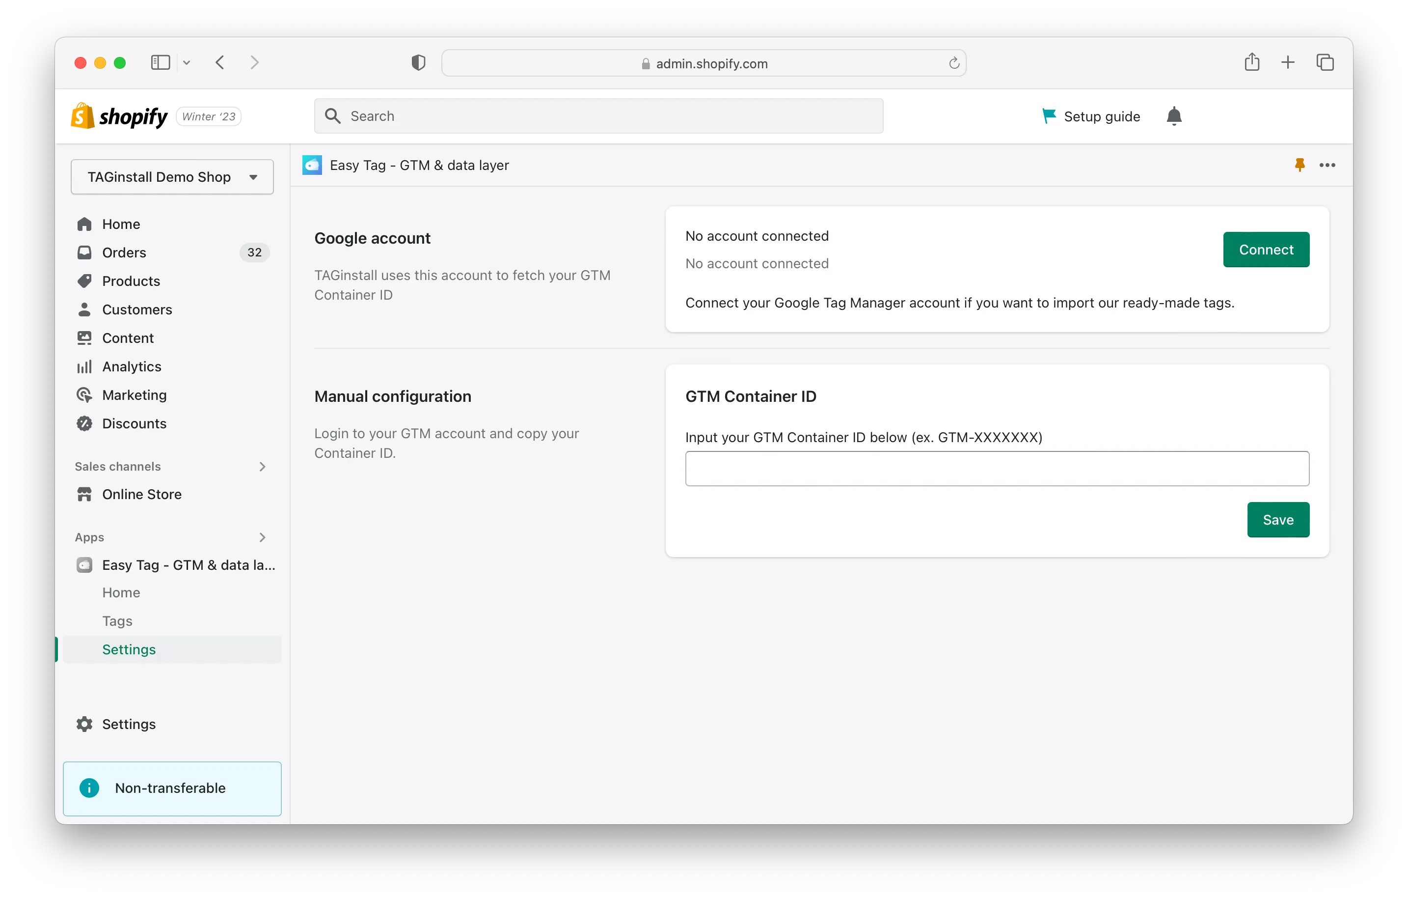1408x897 pixels.
Task: Click the Setup guide flag icon
Action: 1049,116
